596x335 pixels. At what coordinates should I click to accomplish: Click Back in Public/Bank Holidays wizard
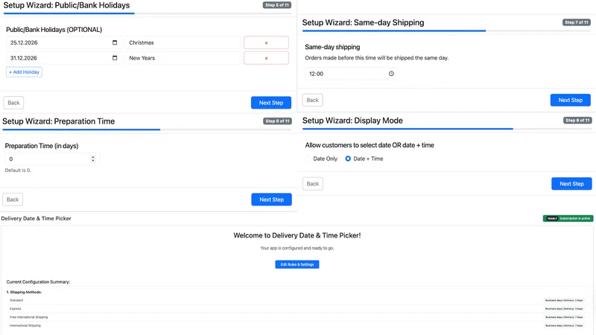point(13,103)
